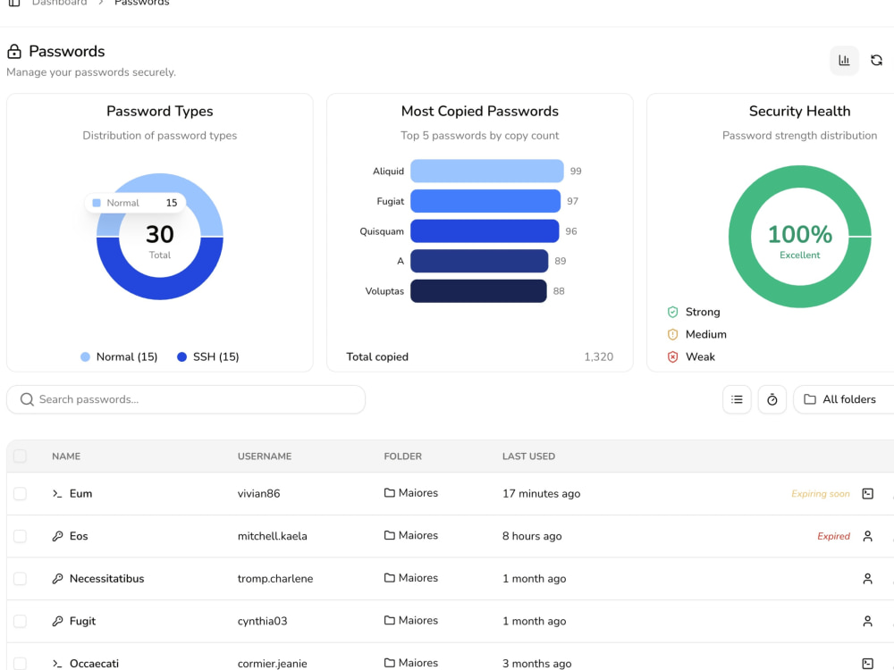The height and width of the screenshot is (670, 894).
Task: Click the user icon in Fugit row
Action: [x=868, y=621]
